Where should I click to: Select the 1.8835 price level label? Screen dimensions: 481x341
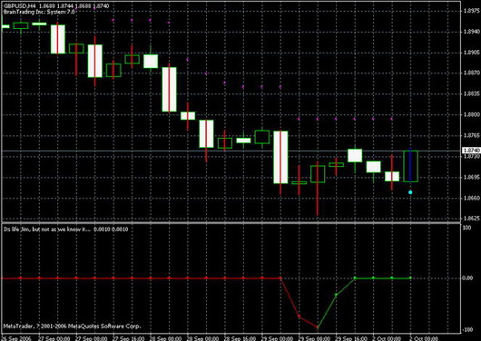(472, 93)
